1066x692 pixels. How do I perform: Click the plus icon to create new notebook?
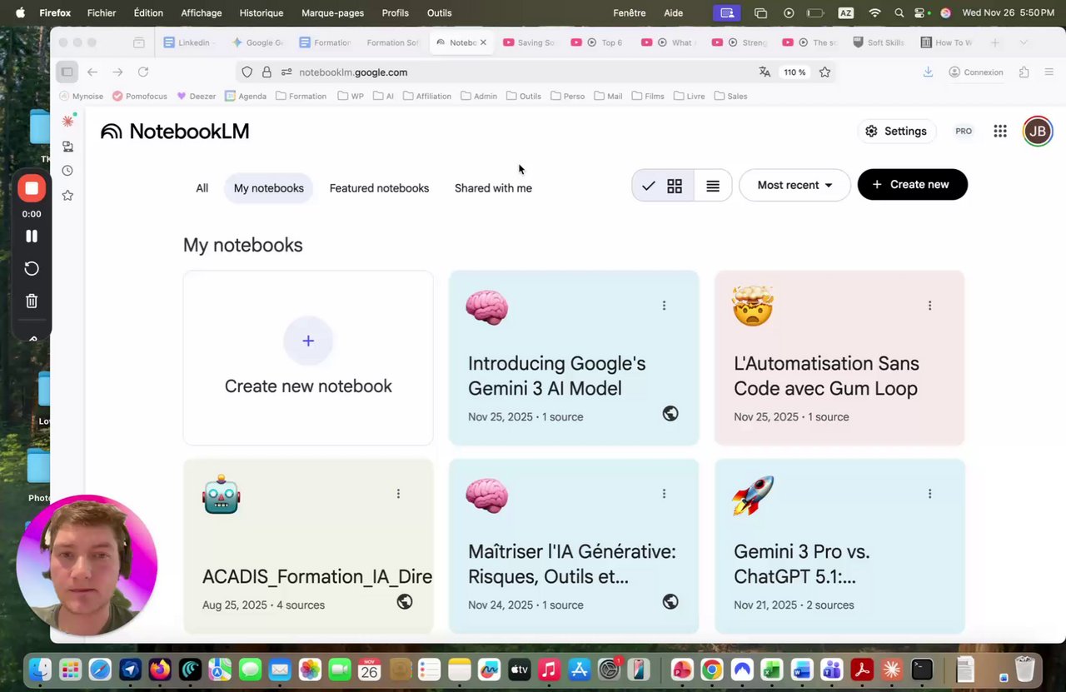308,341
